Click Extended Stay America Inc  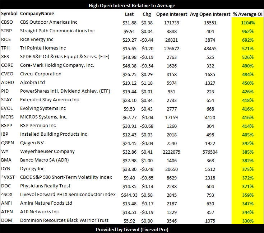coord(49,100)
